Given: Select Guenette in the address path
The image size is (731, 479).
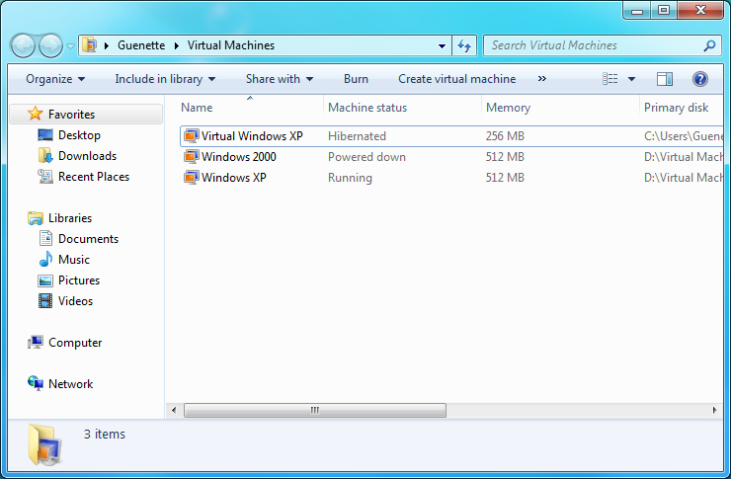Looking at the screenshot, I should pyautogui.click(x=141, y=45).
